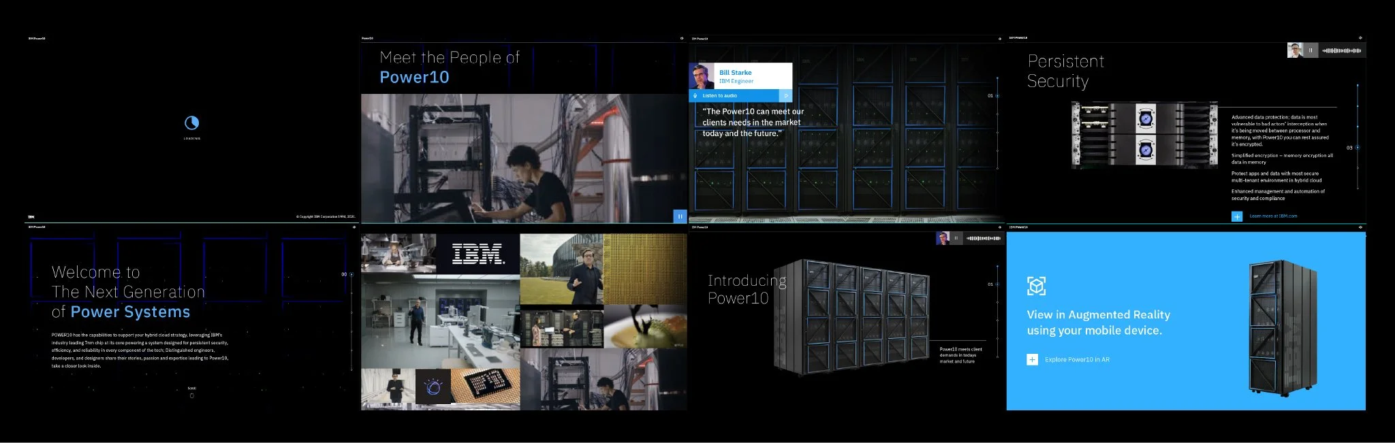The image size is (1395, 443).
Task: Click the microphone icon beside Listen to audio
Action: tap(695, 96)
